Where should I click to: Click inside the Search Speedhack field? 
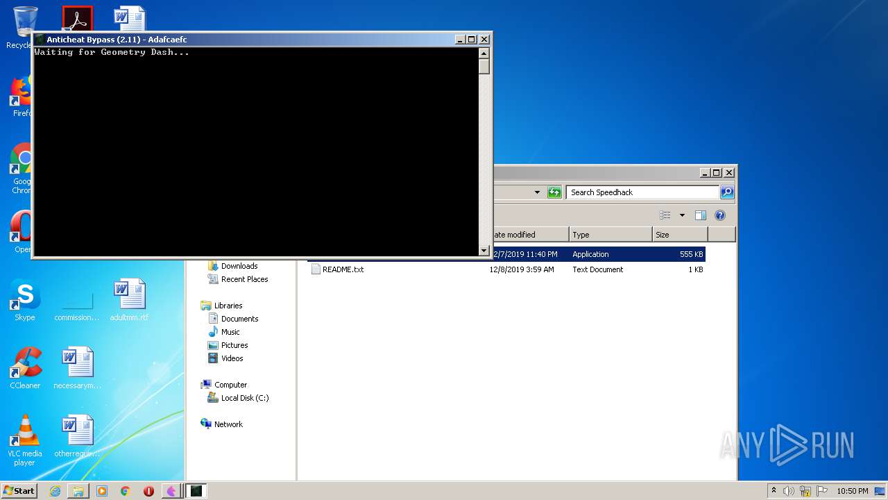(642, 192)
